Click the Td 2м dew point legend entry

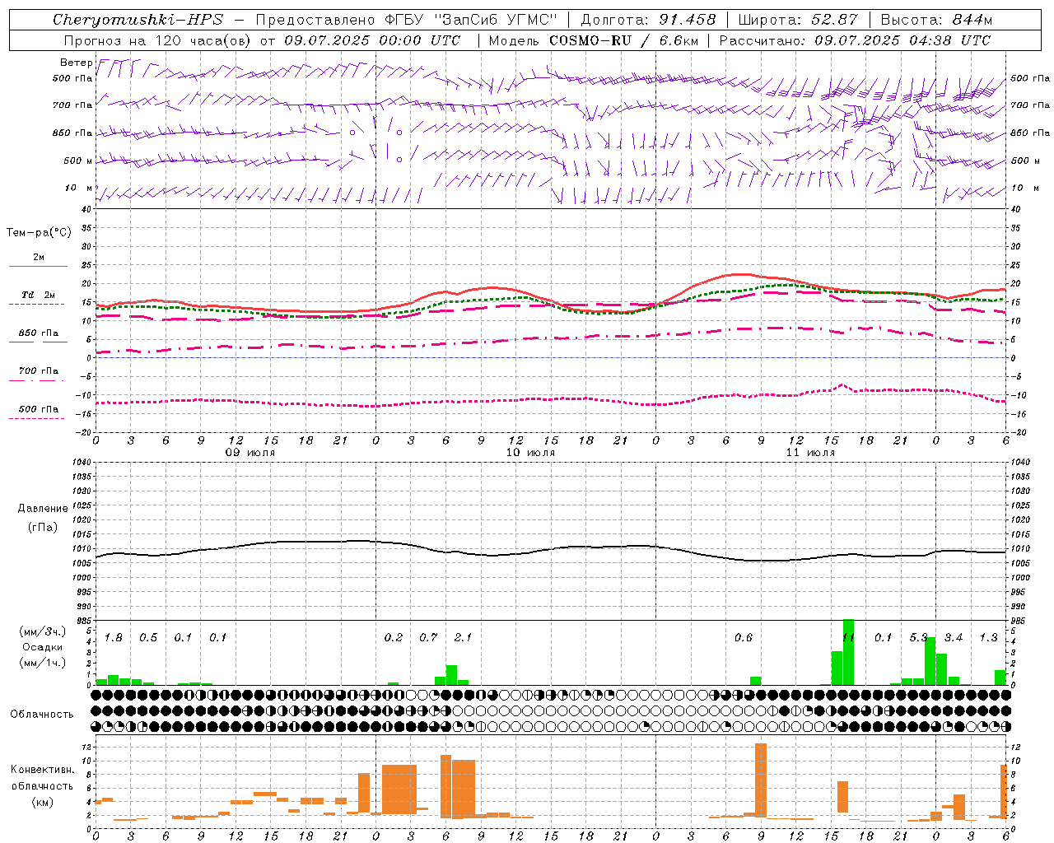click(x=39, y=295)
